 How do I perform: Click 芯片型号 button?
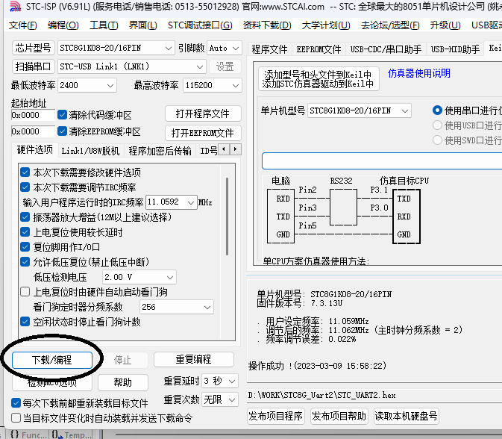click(34, 48)
